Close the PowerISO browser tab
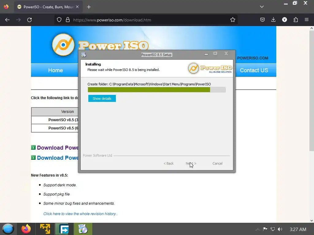This screenshot has width=314, height=235. [77, 7]
